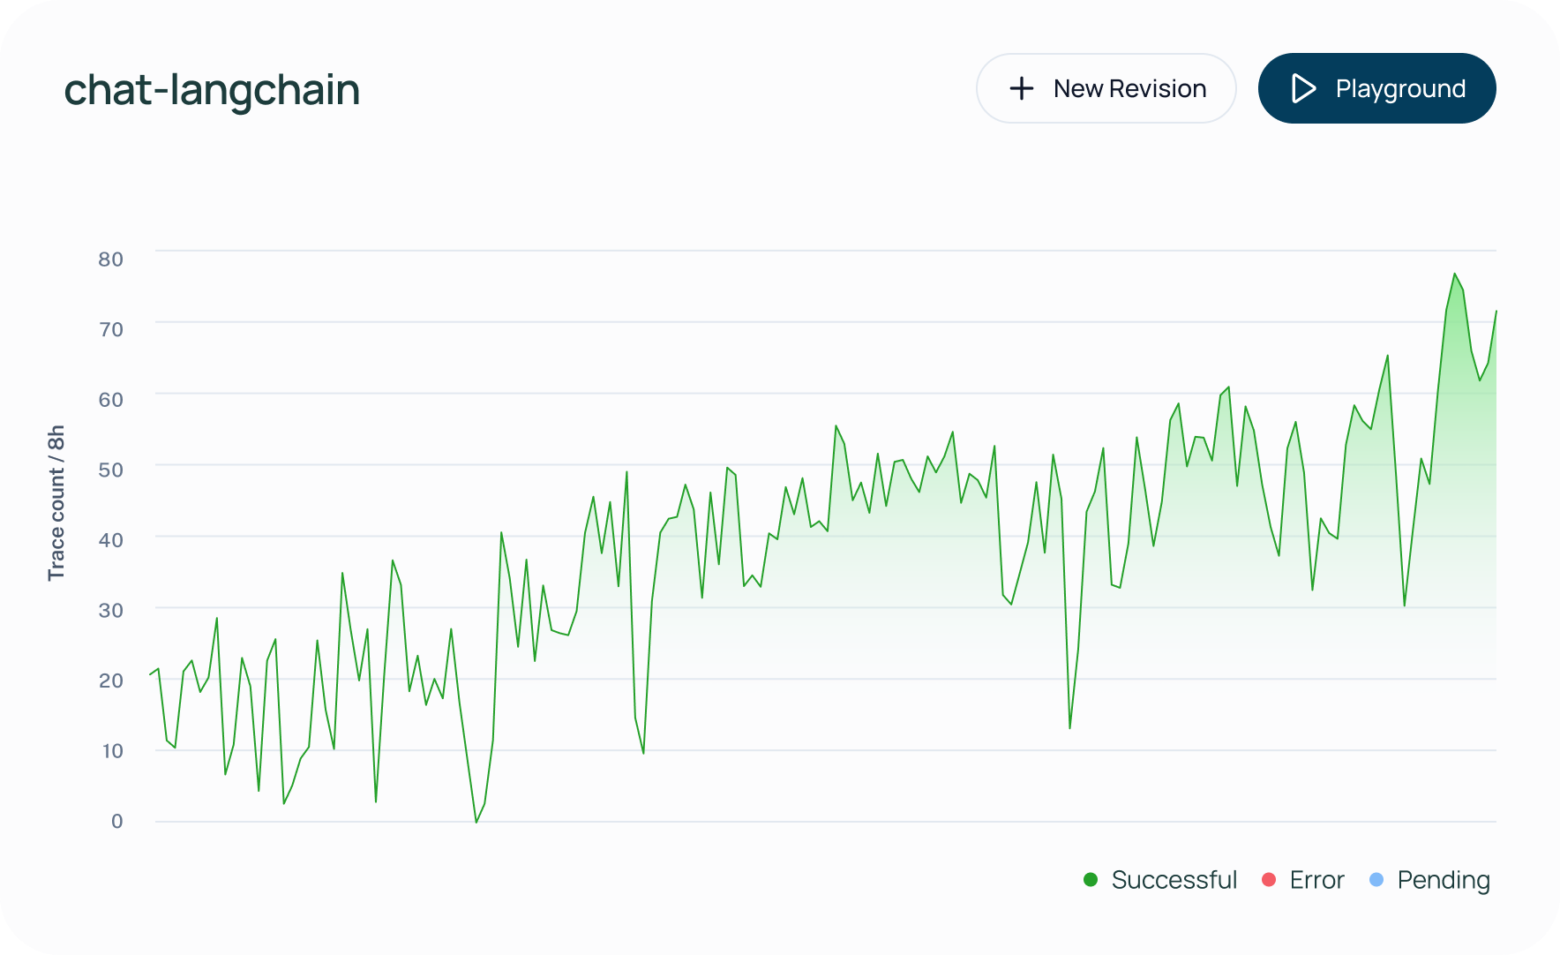Click the New Revision button
The width and height of the screenshot is (1560, 955).
pyautogui.click(x=1106, y=88)
